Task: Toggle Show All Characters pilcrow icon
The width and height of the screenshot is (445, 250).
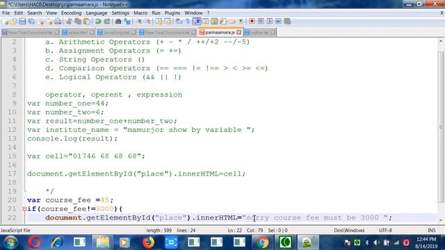Action: point(188,22)
